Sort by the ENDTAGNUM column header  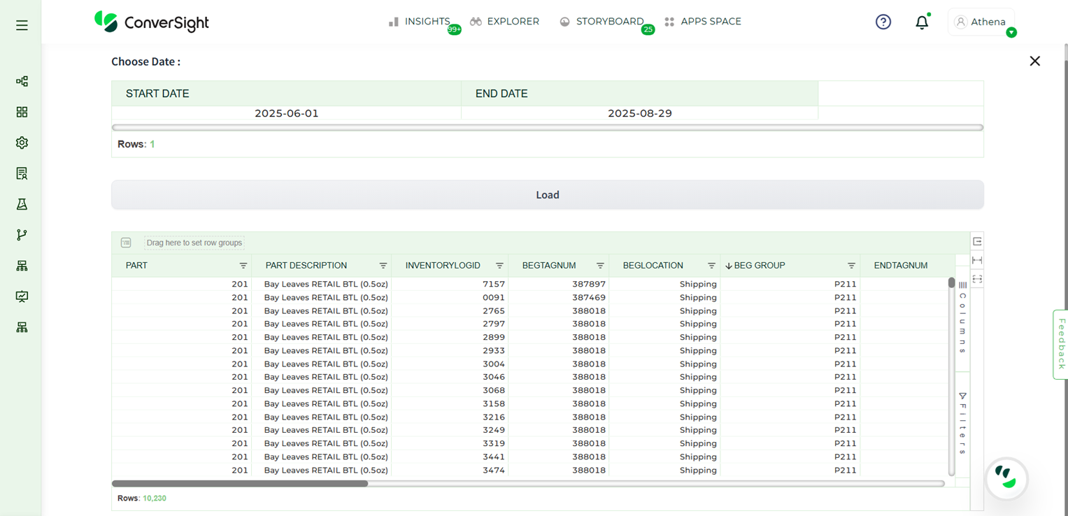click(901, 266)
